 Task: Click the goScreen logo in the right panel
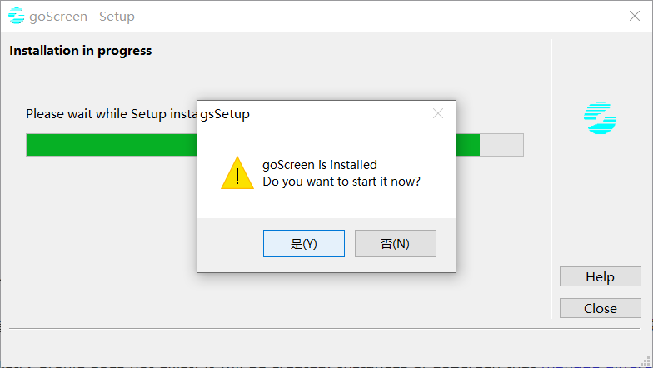click(600, 118)
